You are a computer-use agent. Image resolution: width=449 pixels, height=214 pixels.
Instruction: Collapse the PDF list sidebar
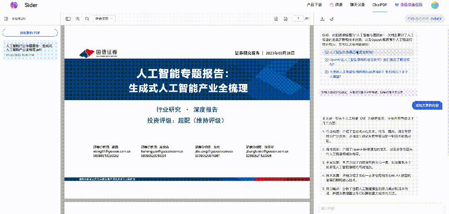(x=6, y=19)
